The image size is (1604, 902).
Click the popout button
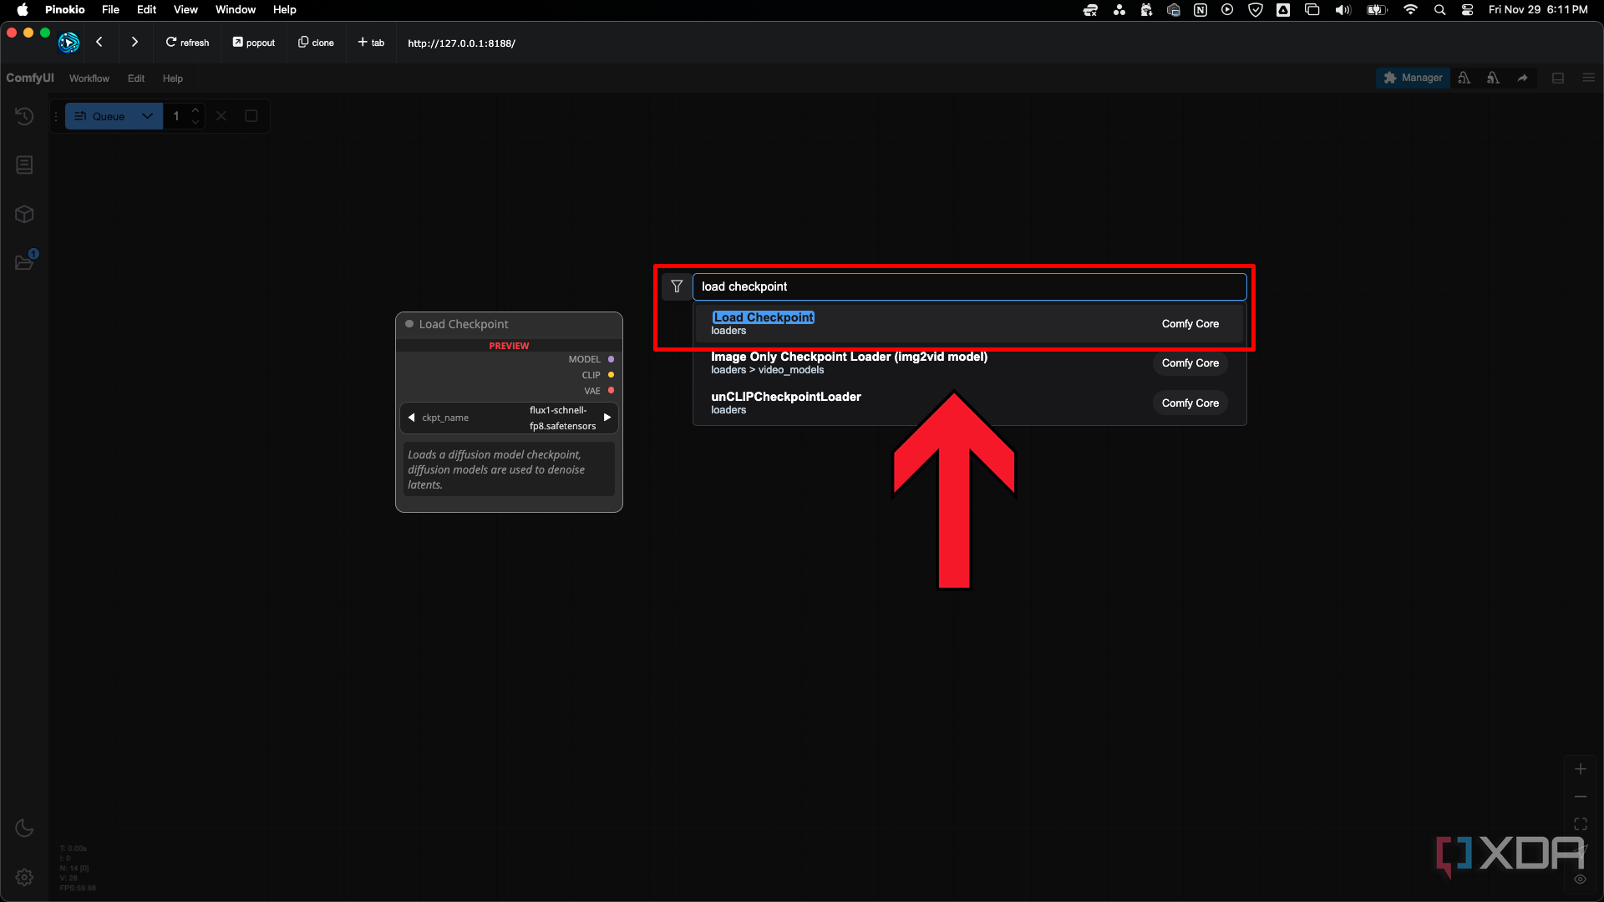tap(254, 43)
